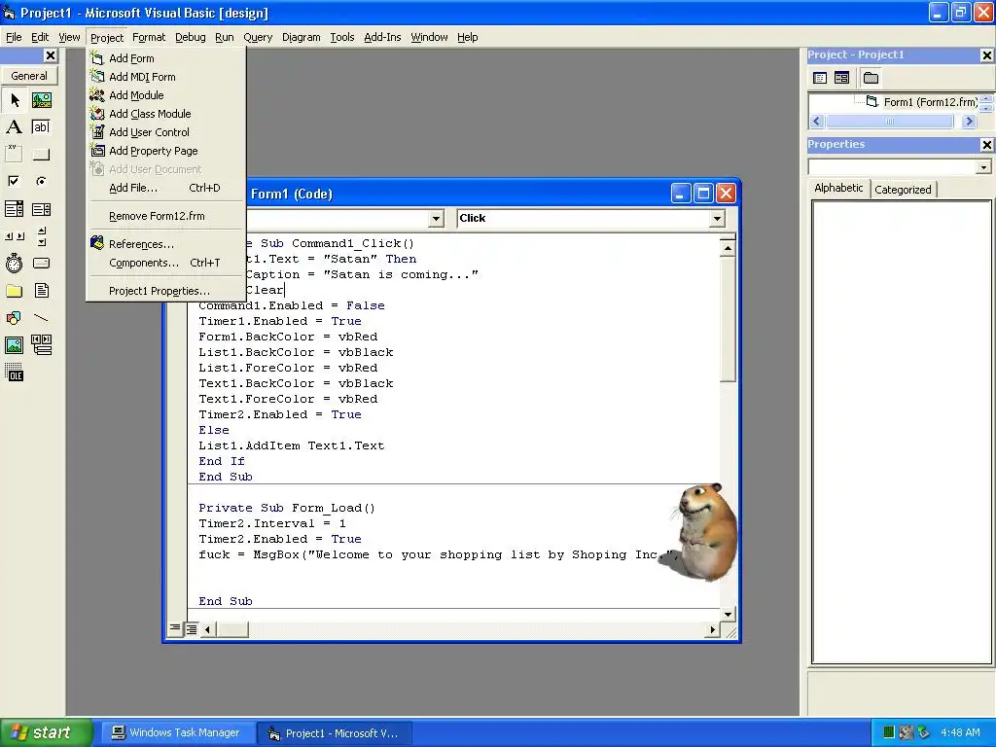Image resolution: width=996 pixels, height=747 pixels.
Task: Select Add Property Page menu entry
Action: [x=154, y=151]
